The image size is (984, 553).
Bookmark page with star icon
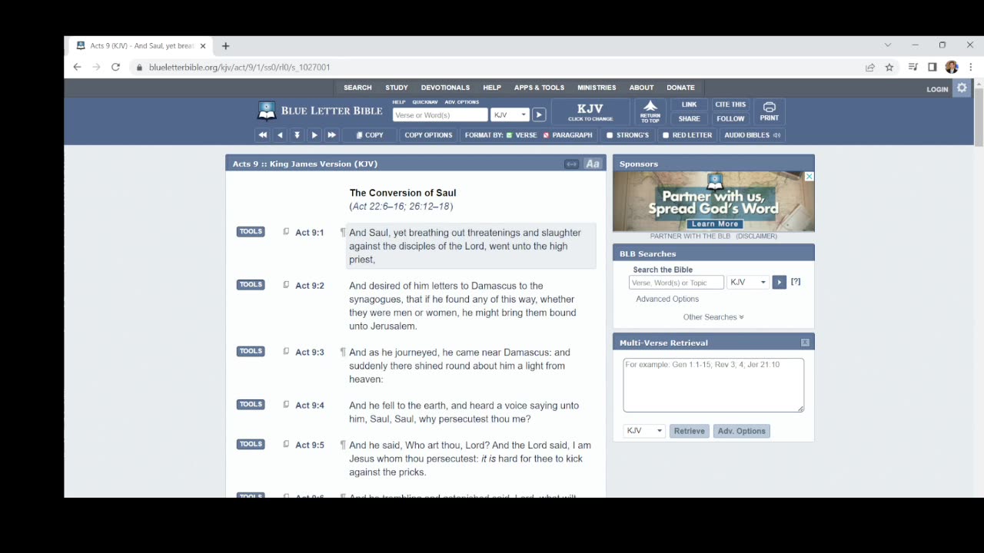coord(889,67)
